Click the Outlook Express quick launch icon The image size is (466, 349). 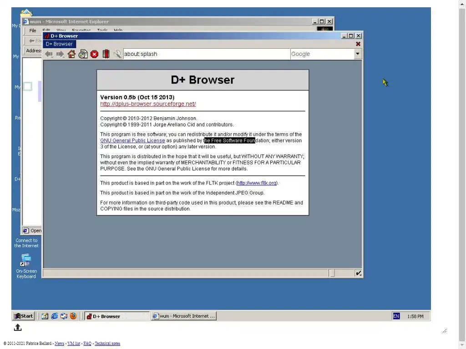click(x=64, y=316)
